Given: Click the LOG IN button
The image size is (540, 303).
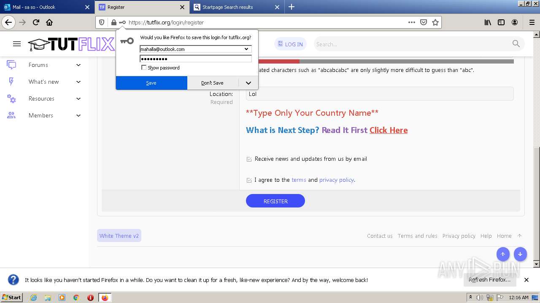Looking at the screenshot, I should (x=290, y=44).
